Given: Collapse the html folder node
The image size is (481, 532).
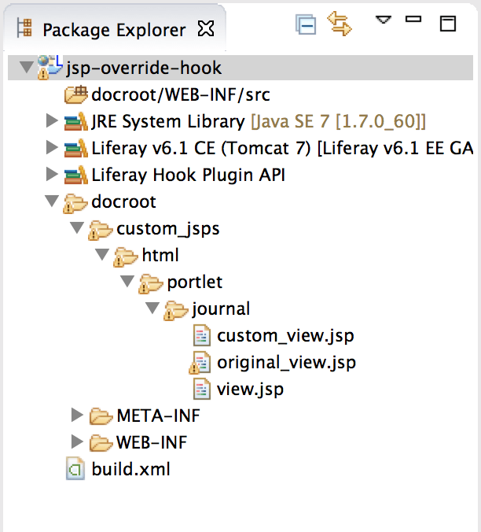Looking at the screenshot, I should 101,256.
